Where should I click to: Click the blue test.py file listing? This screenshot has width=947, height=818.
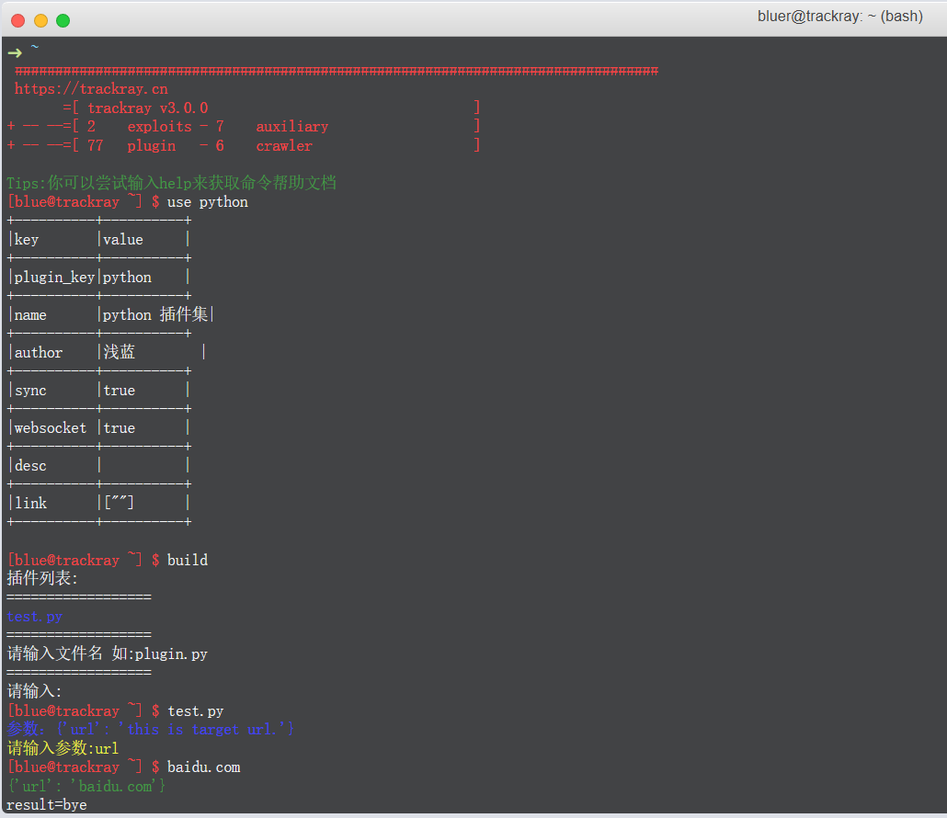pos(34,617)
